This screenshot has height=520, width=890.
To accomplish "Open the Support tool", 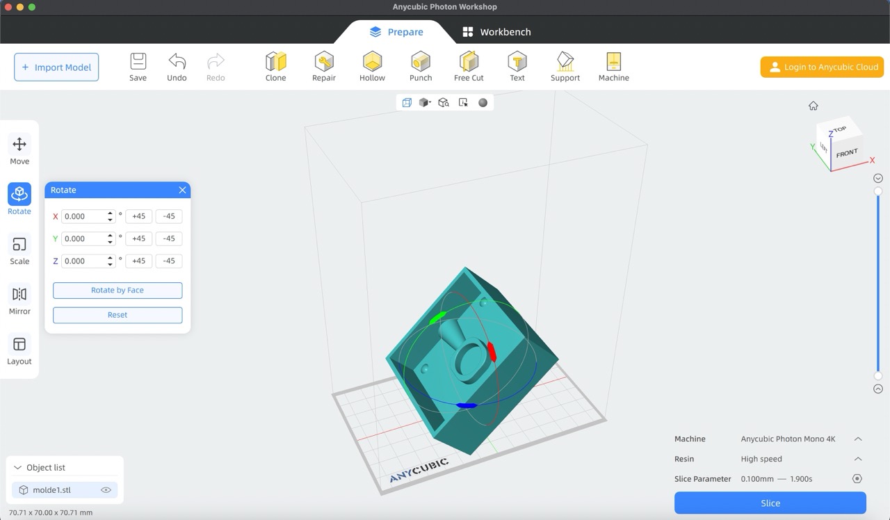I will point(565,67).
